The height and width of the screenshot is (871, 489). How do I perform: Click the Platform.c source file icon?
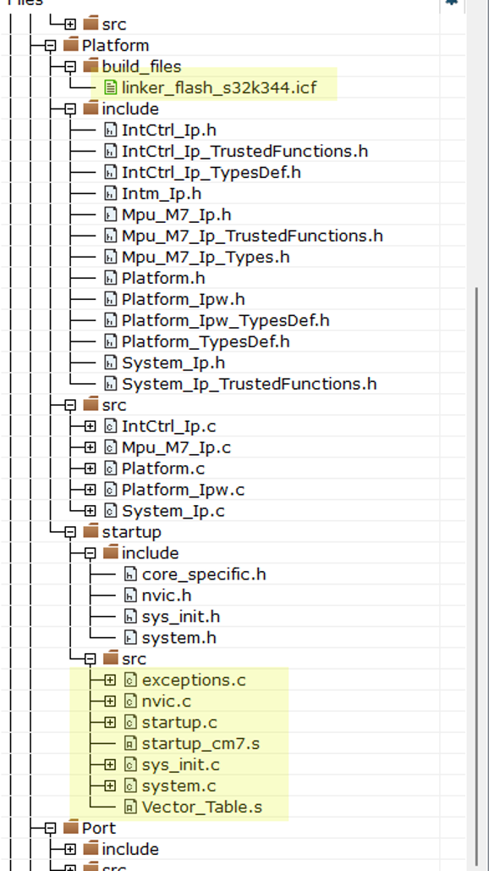coord(111,469)
